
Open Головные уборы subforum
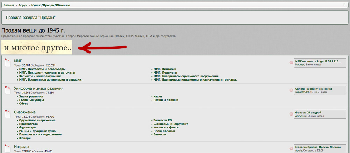point(31,100)
